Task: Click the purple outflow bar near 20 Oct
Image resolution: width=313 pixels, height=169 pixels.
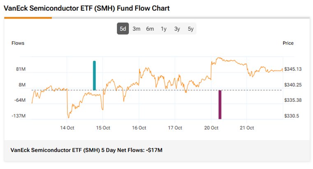Action: [220, 104]
